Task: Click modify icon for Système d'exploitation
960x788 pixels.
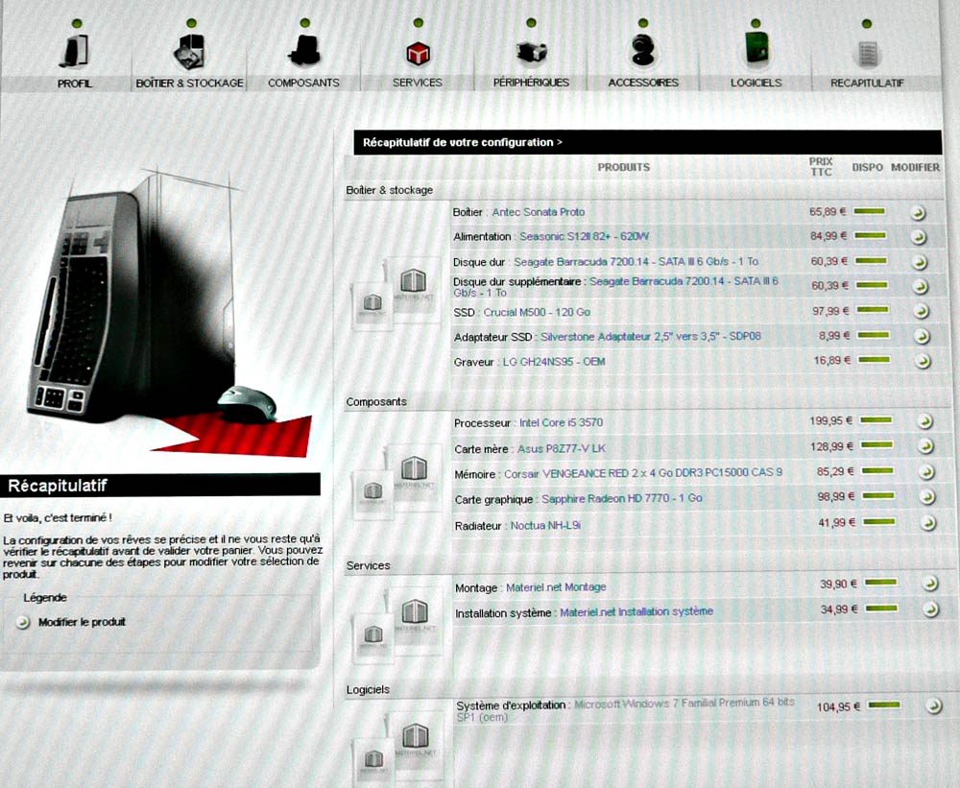Action: [x=933, y=706]
